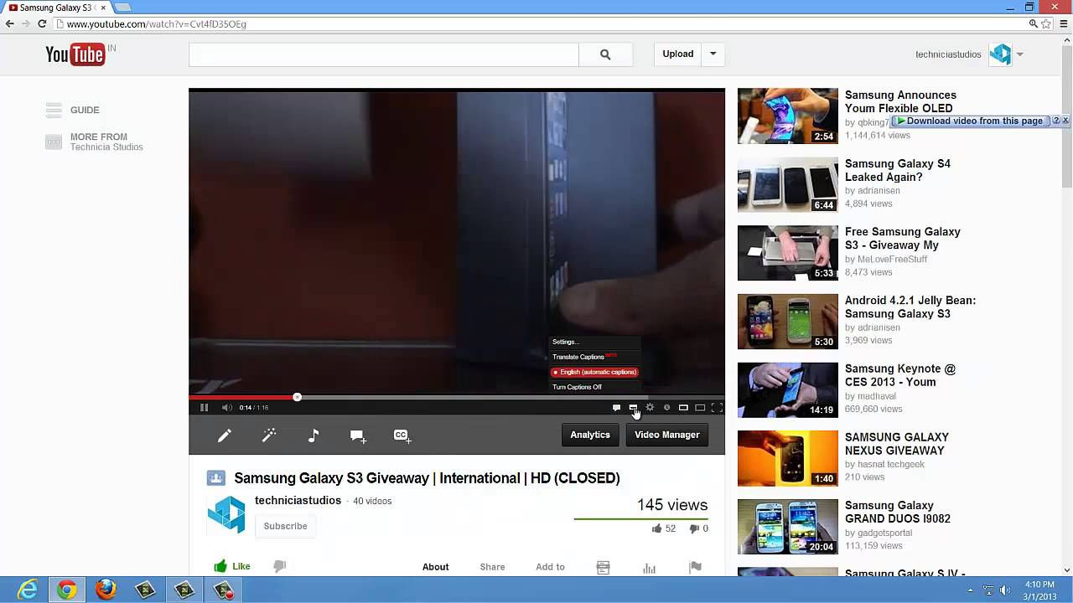Open Samsung Keynote @ CES 2013 title

[x=900, y=375]
